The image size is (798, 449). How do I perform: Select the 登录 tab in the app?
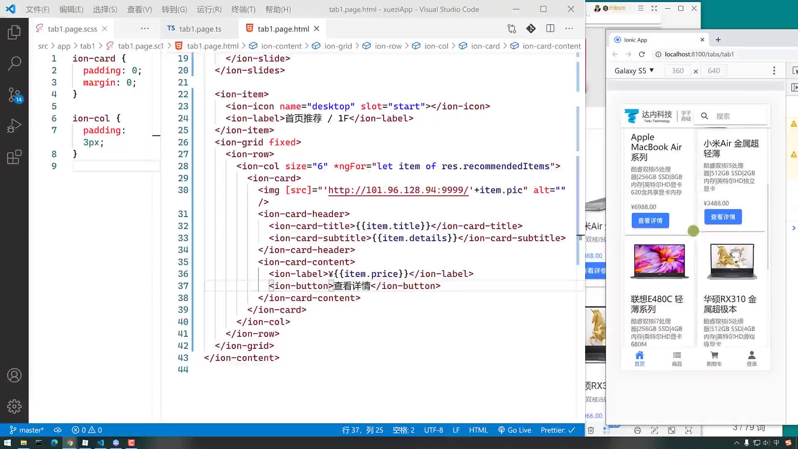751,359
